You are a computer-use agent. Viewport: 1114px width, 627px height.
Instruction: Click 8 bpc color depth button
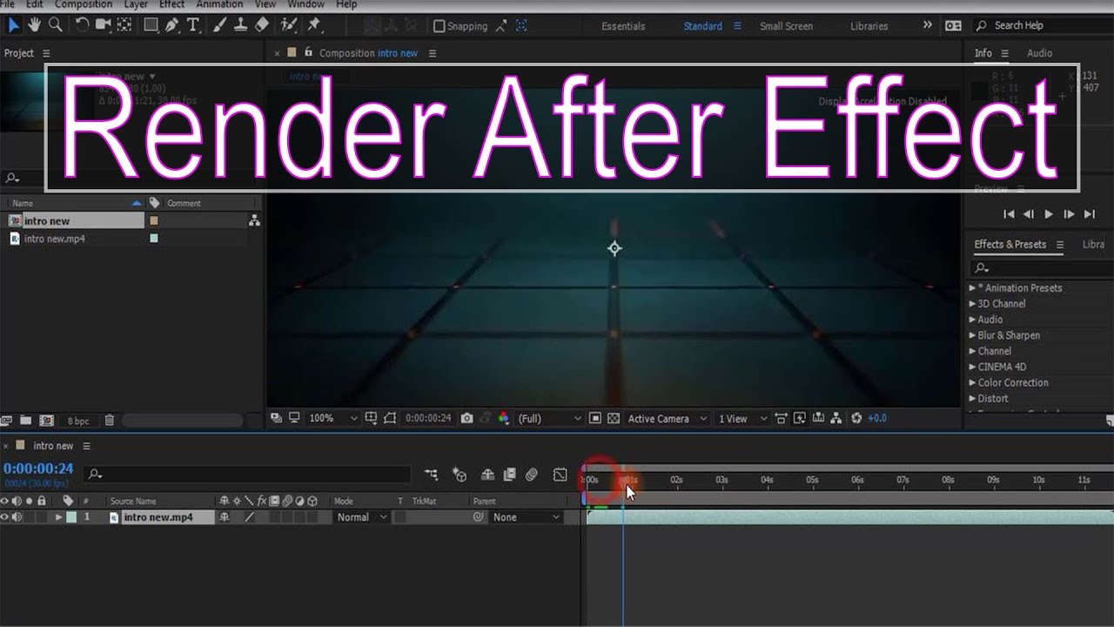tap(78, 421)
